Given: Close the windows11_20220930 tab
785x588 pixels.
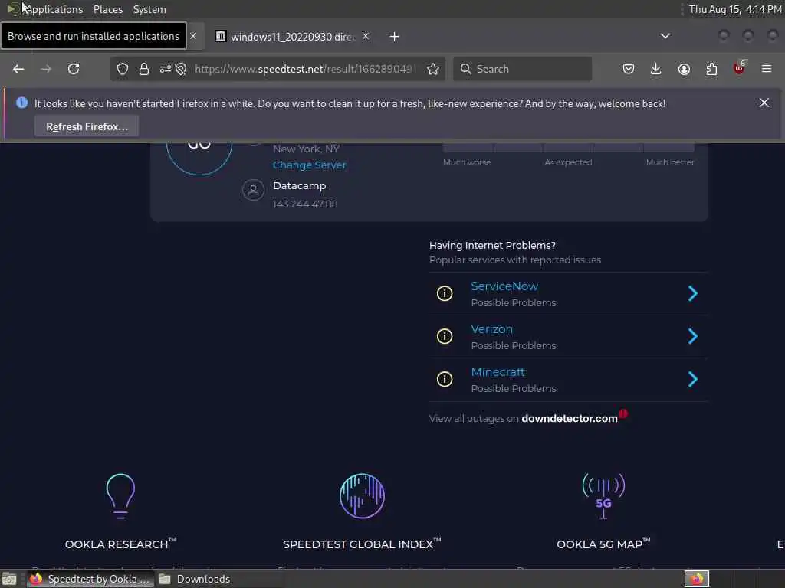Looking at the screenshot, I should click(x=366, y=36).
